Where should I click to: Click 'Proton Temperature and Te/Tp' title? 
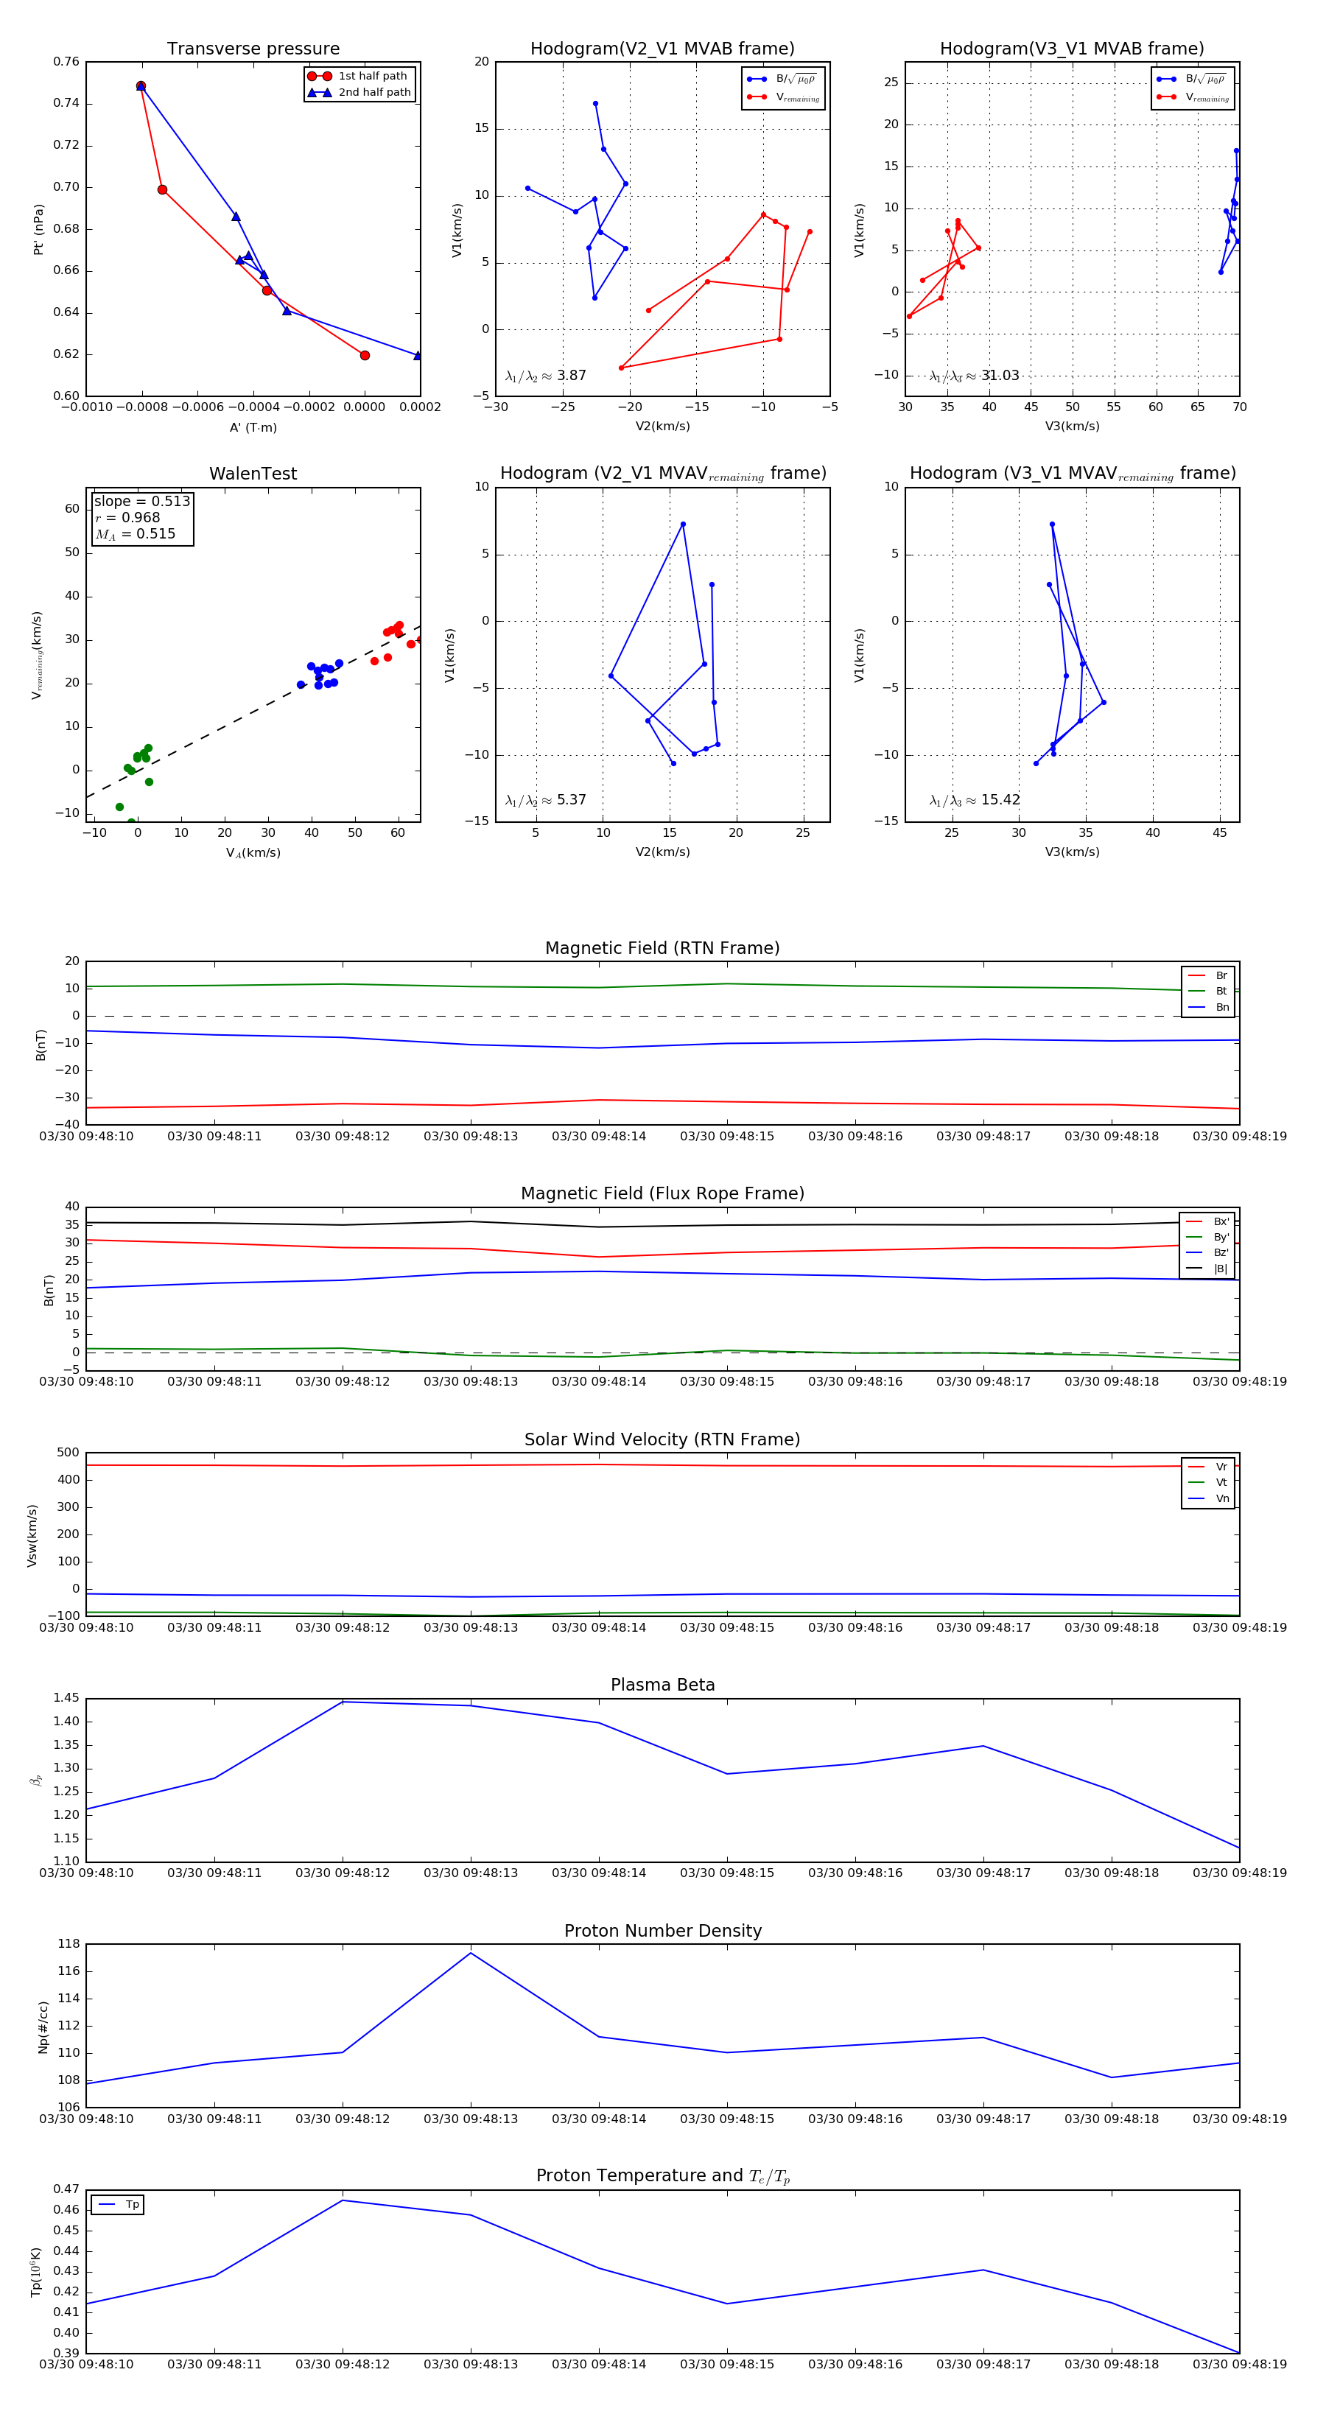coord(662,2176)
